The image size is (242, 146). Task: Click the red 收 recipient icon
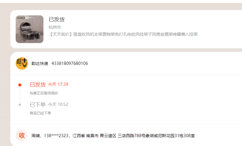coord(22,135)
